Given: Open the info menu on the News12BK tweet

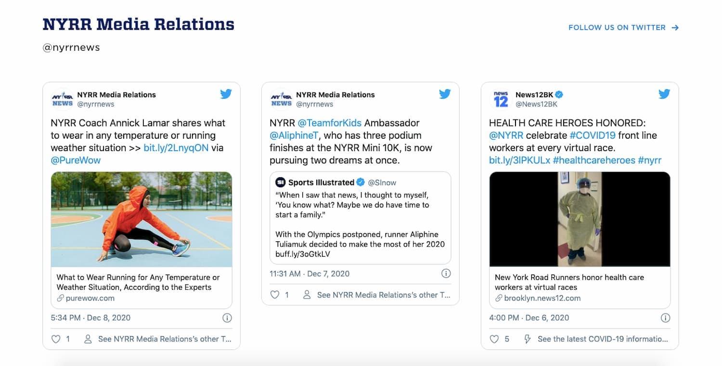Looking at the screenshot, I should pyautogui.click(x=665, y=318).
